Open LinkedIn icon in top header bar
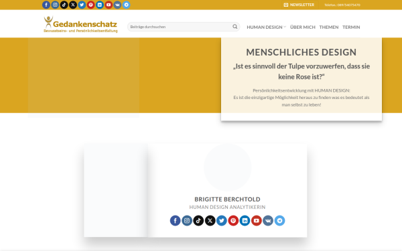402x251 pixels. click(100, 5)
